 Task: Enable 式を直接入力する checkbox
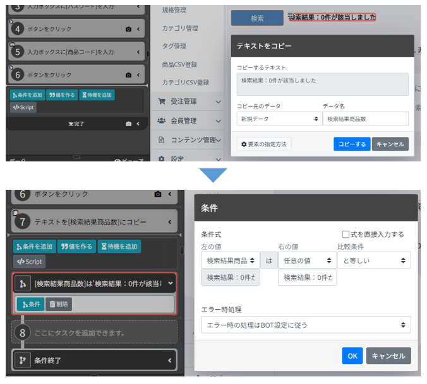pyautogui.click(x=346, y=235)
